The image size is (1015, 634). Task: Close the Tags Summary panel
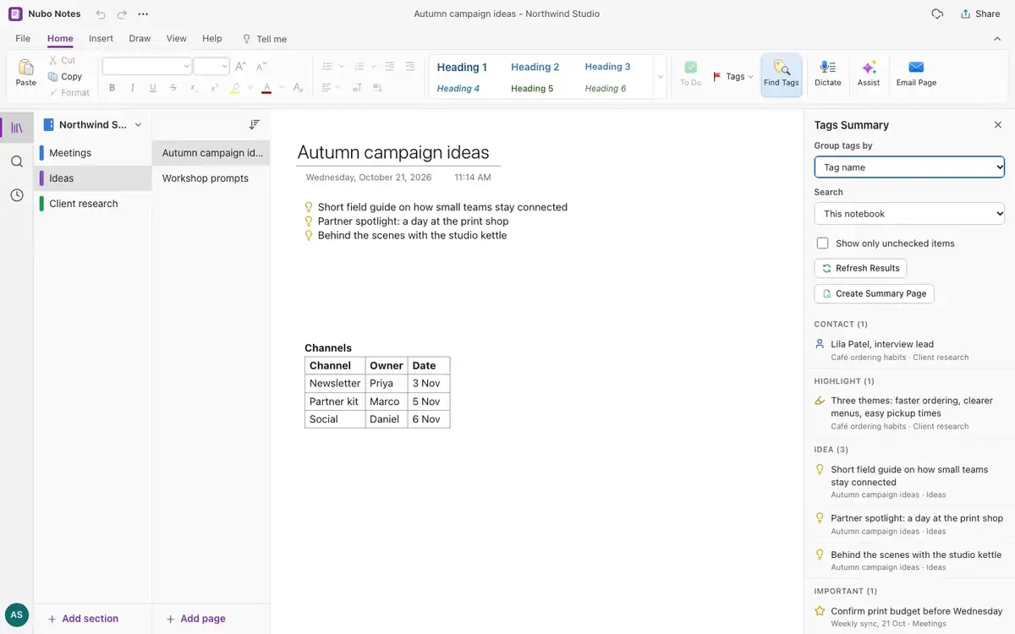click(x=998, y=125)
